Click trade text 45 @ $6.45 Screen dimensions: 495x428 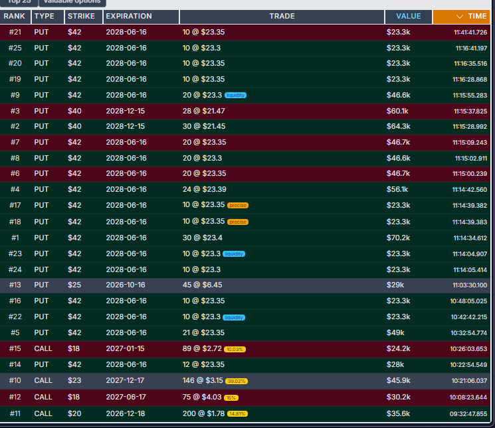tap(203, 285)
